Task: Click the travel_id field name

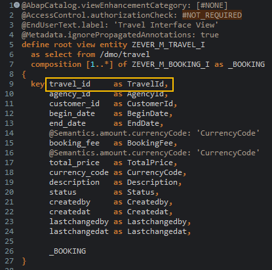Action: [69, 84]
